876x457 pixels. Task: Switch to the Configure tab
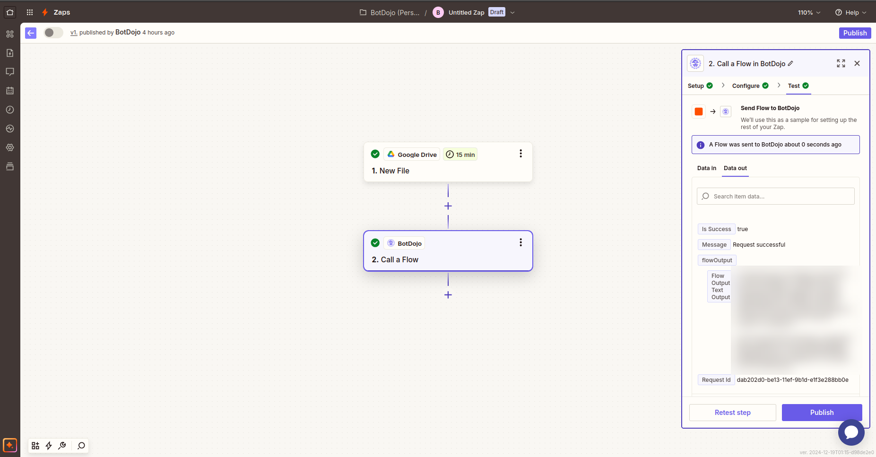pos(750,86)
